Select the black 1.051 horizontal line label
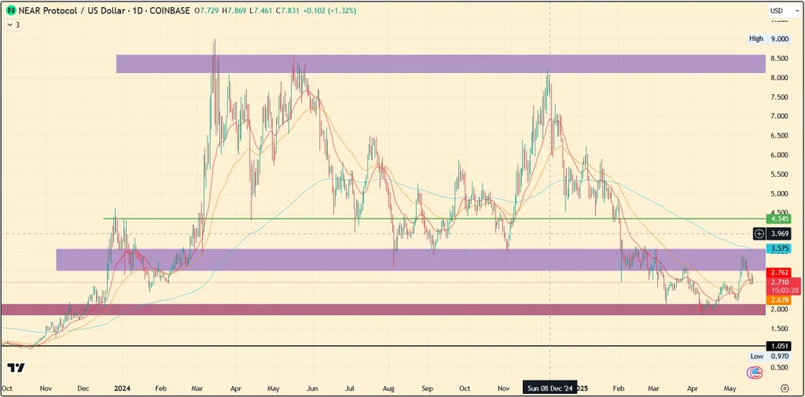 pos(778,346)
